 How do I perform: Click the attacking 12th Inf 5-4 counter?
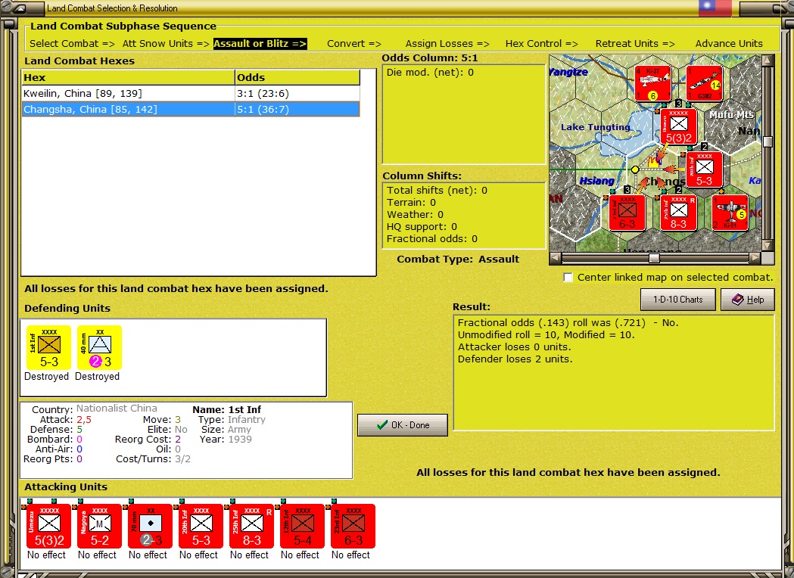point(302,526)
